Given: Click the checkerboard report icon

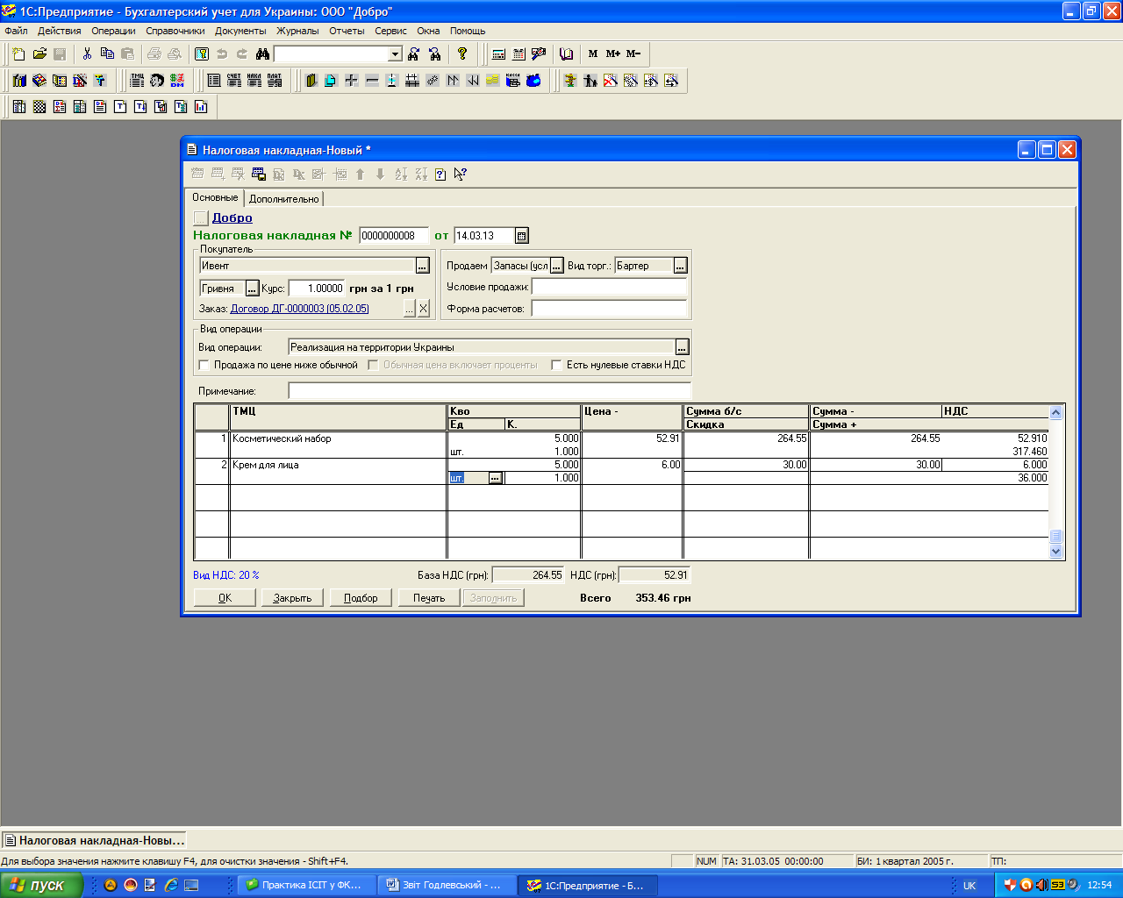Looking at the screenshot, I should click(39, 107).
